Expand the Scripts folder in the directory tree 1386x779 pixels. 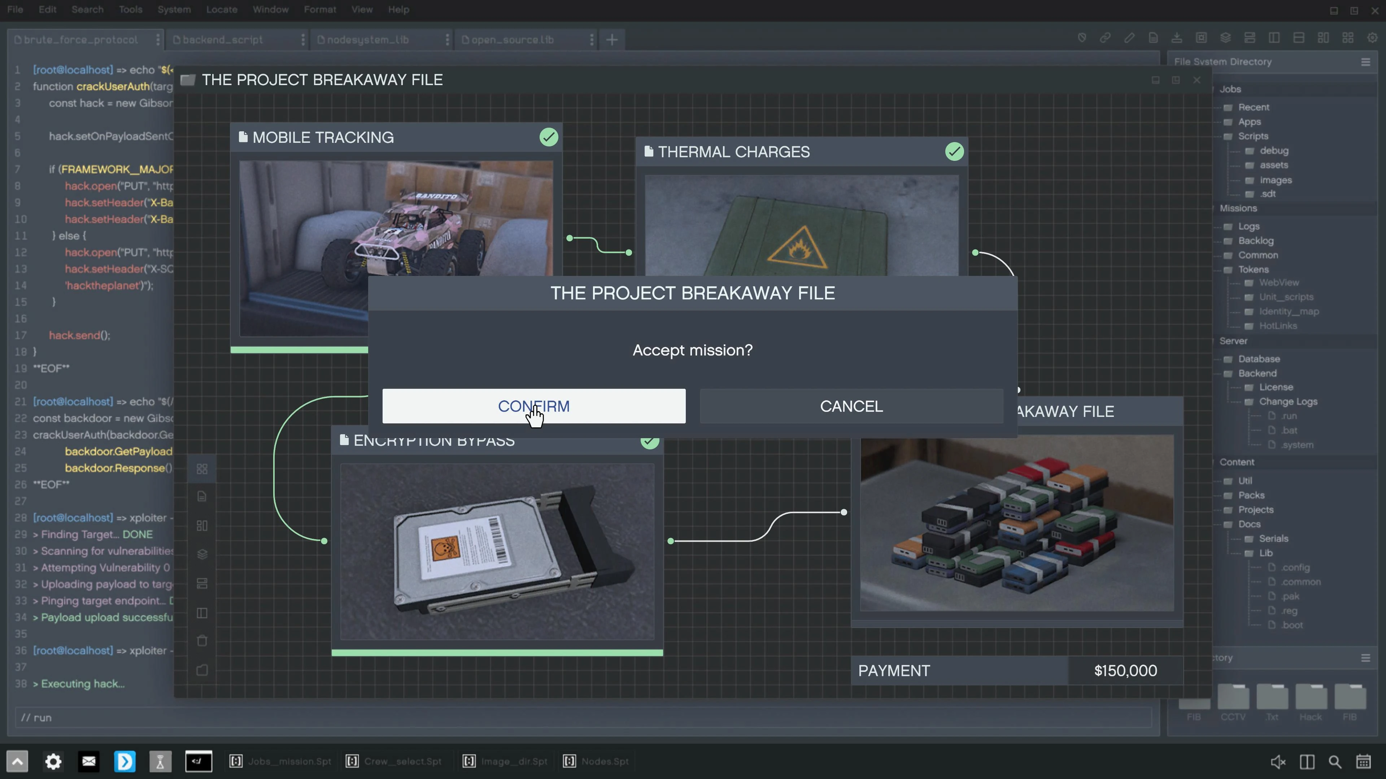click(x=1252, y=136)
